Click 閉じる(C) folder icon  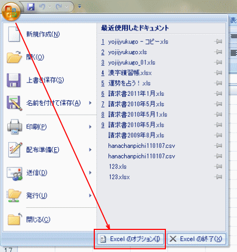pos(15,219)
